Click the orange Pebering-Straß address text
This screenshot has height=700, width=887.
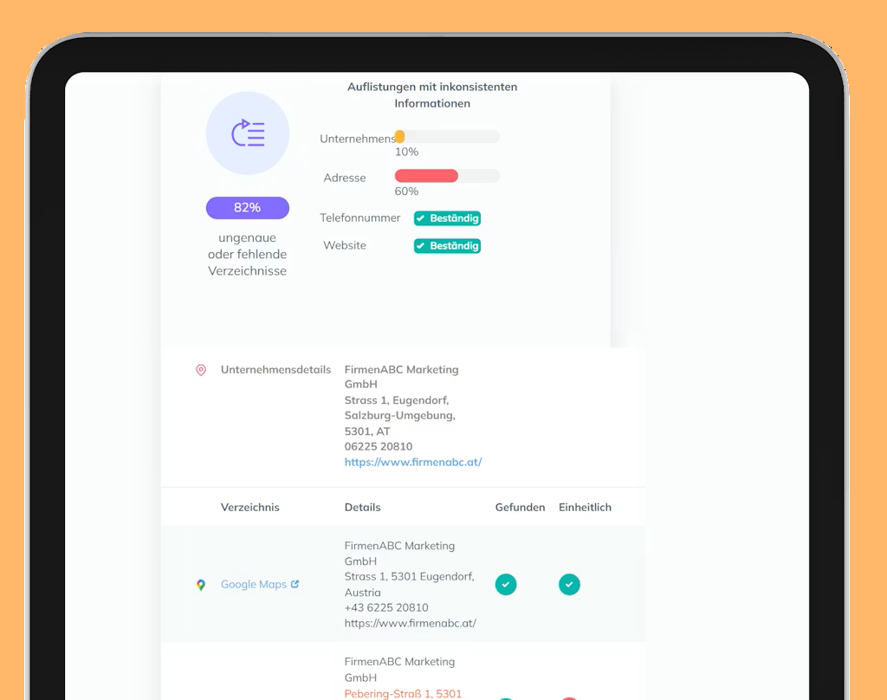click(403, 693)
